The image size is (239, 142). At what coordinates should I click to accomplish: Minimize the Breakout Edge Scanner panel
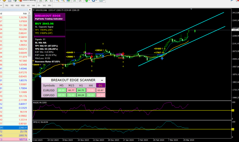point(102,80)
